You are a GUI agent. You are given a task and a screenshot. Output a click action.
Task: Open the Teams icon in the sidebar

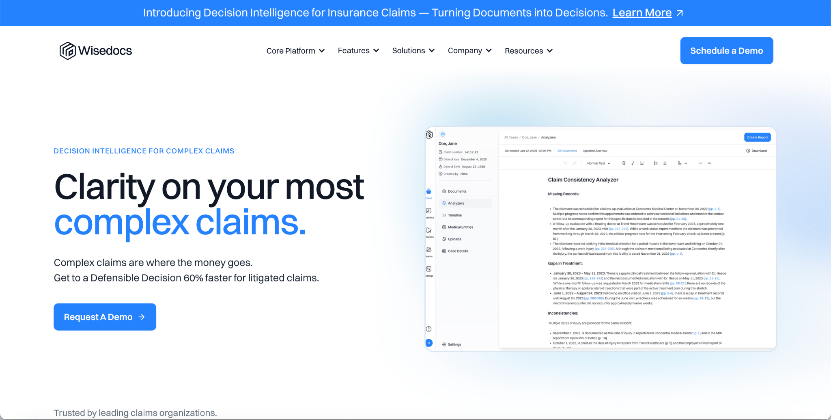(x=429, y=250)
